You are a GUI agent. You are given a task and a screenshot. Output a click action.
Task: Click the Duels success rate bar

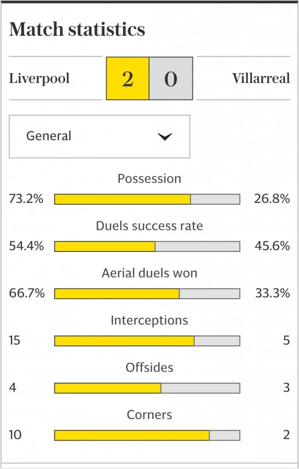tap(147, 246)
